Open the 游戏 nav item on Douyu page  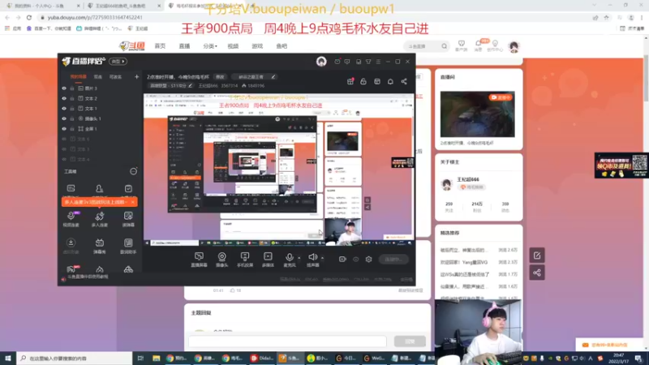(x=257, y=46)
